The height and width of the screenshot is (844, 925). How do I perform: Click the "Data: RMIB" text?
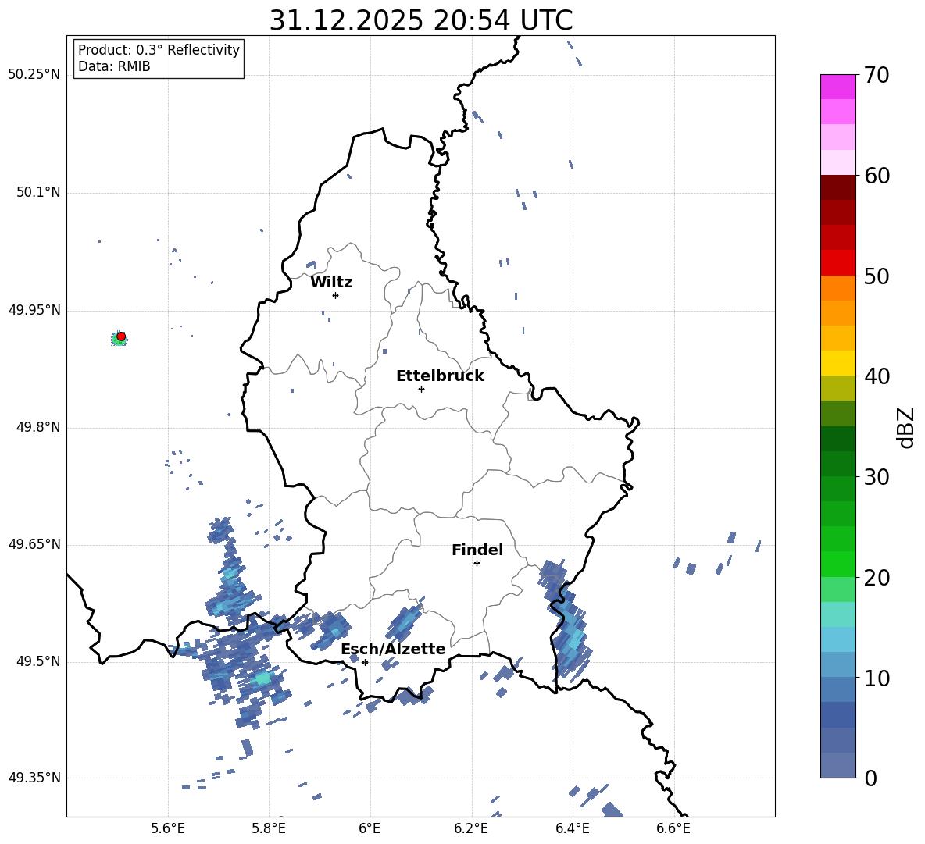[x=114, y=66]
